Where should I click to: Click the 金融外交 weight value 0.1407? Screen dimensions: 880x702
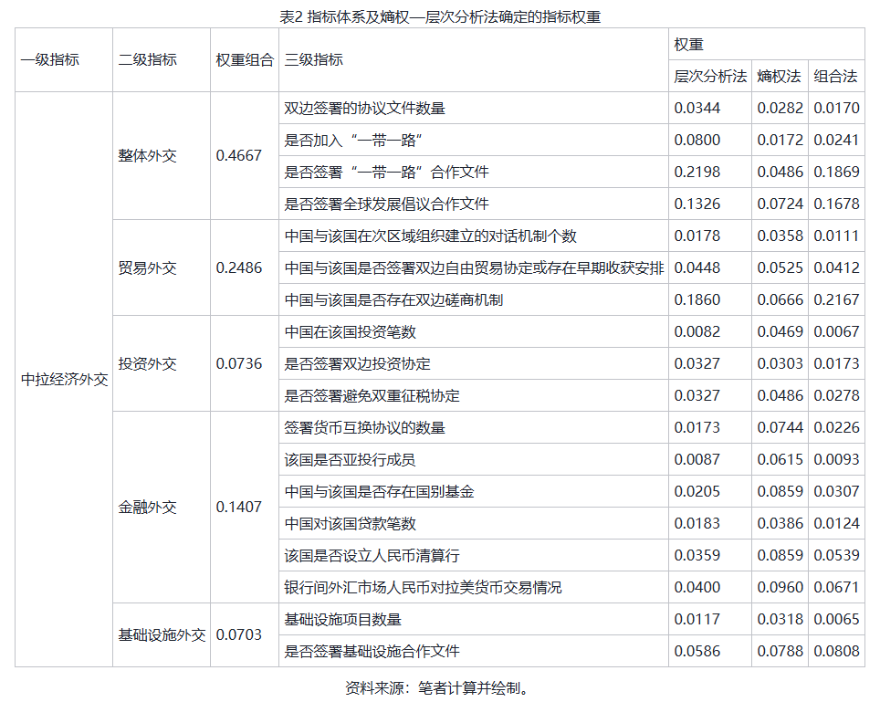[x=239, y=507]
